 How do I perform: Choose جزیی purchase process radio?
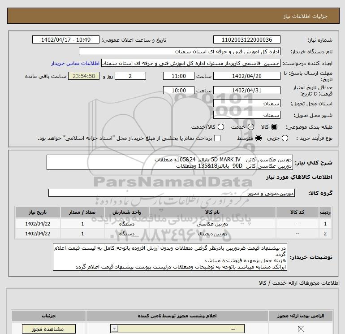tap(285, 138)
